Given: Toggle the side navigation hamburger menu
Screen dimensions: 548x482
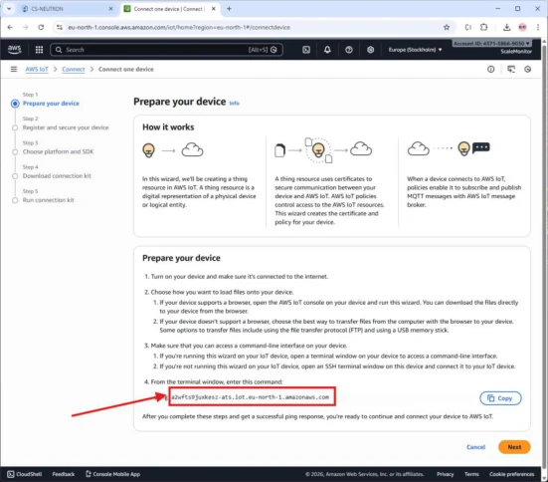Looking at the screenshot, I should 14,70.
